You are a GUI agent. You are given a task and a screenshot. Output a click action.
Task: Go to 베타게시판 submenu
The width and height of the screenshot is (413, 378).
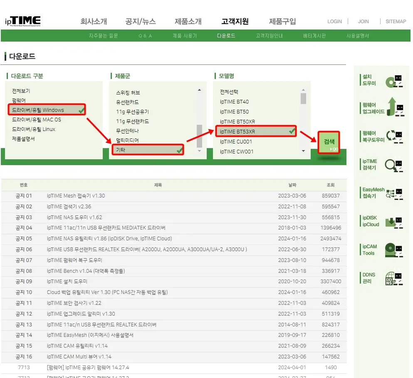314,36
